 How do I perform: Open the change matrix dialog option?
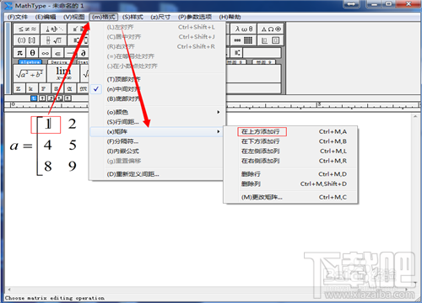[293, 197]
